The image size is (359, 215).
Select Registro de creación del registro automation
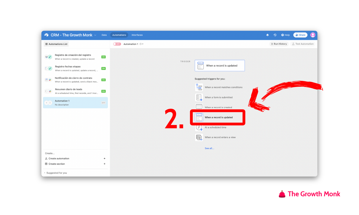75,57
